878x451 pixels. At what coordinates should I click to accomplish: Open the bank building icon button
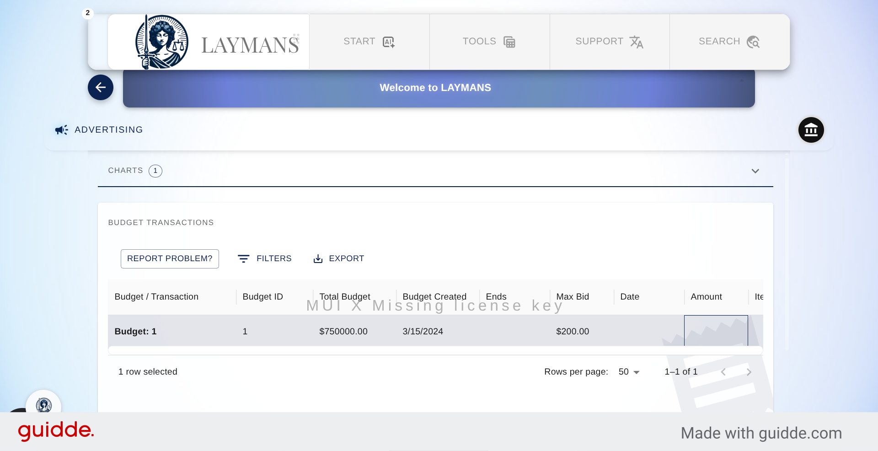pos(811,130)
